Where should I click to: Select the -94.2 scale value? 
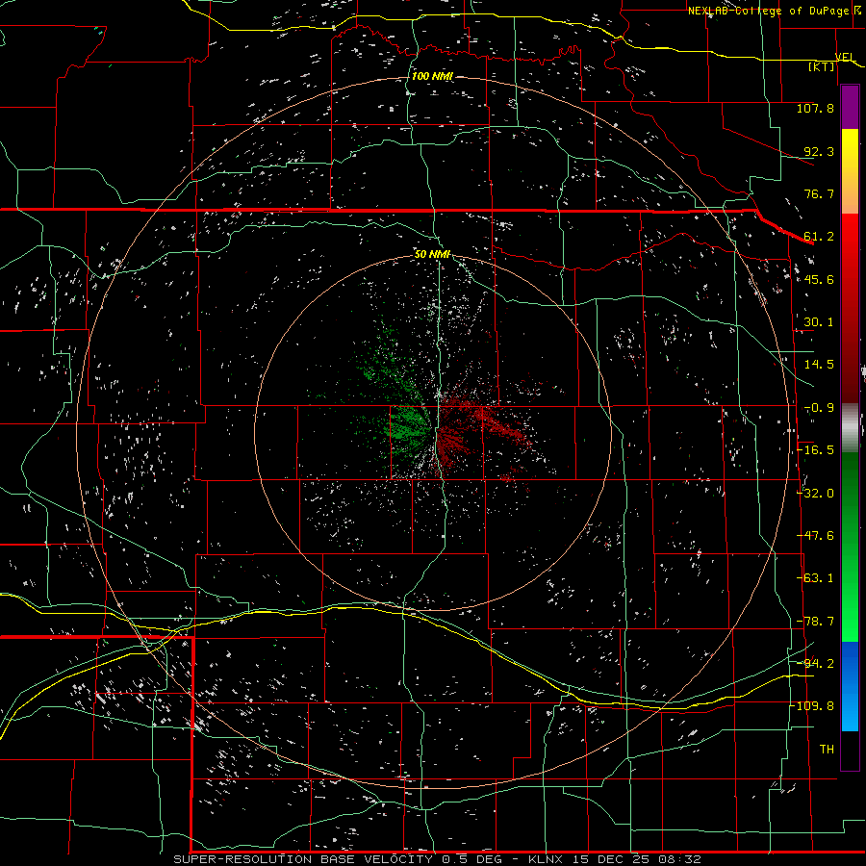(x=816, y=664)
